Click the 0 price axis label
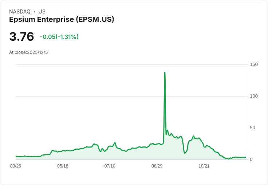This screenshot has height=185, width=268. click(x=251, y=160)
